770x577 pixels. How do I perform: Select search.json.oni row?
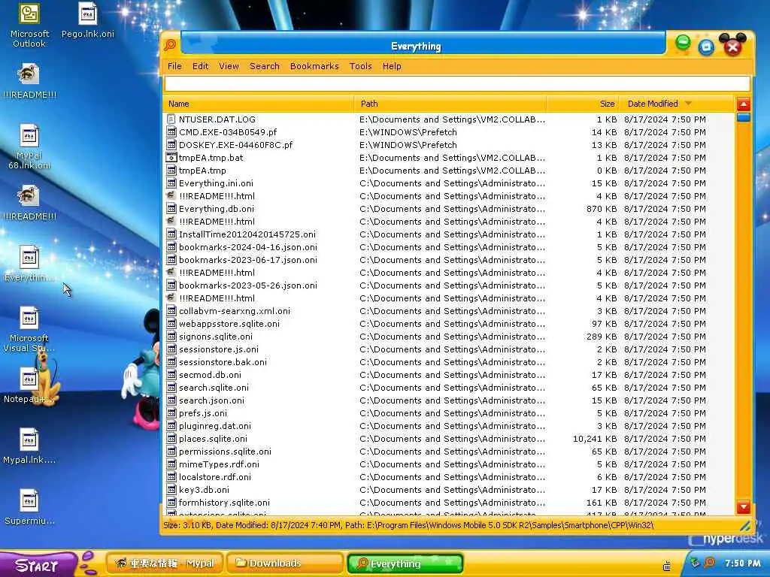[x=448, y=400]
